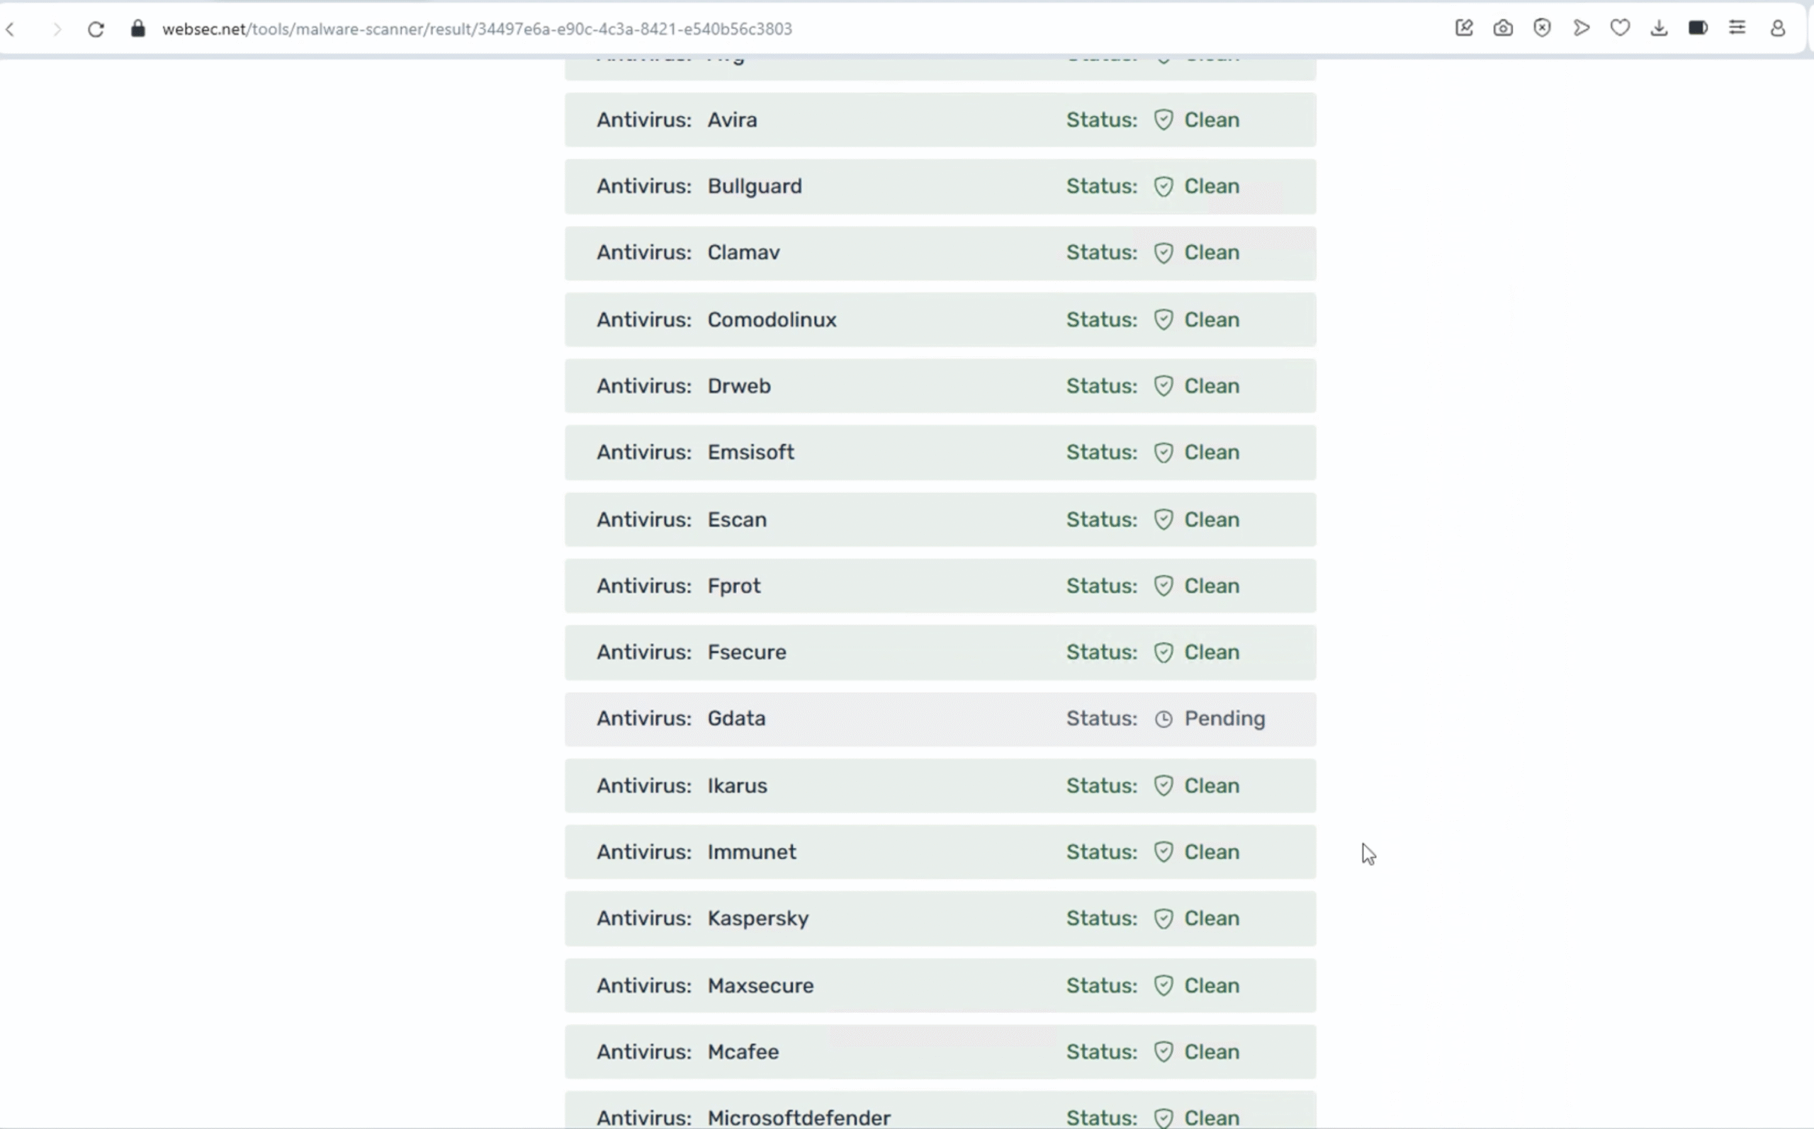Open the downloads icon

[x=1659, y=28]
